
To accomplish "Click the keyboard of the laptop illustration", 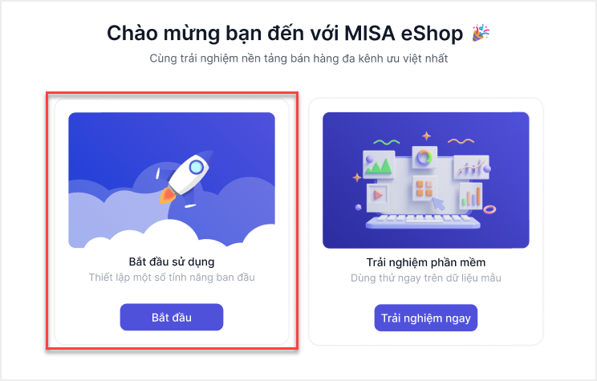I will point(423,221).
